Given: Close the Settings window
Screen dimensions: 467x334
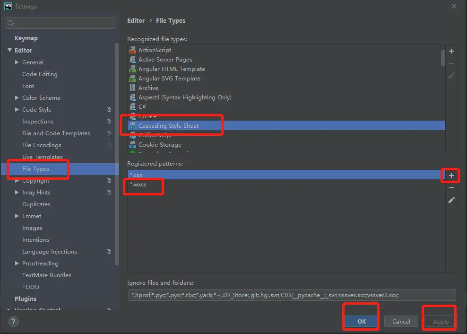Looking at the screenshot, I should [x=454, y=6].
